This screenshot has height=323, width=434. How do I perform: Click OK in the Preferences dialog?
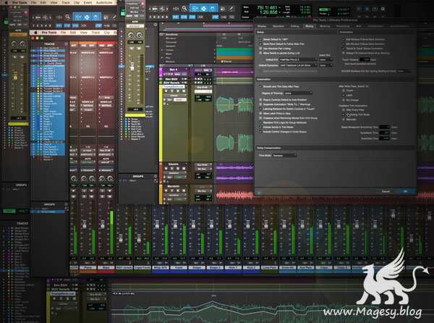[x=405, y=191]
